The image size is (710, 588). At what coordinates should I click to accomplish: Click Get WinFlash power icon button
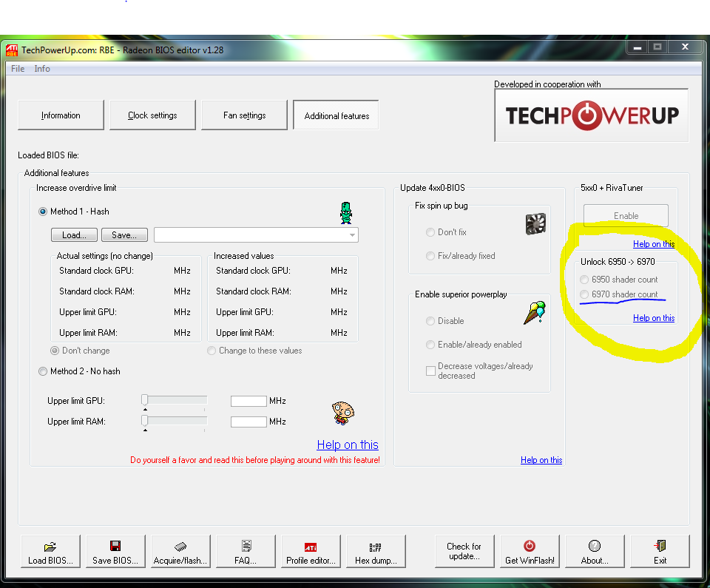530,551
